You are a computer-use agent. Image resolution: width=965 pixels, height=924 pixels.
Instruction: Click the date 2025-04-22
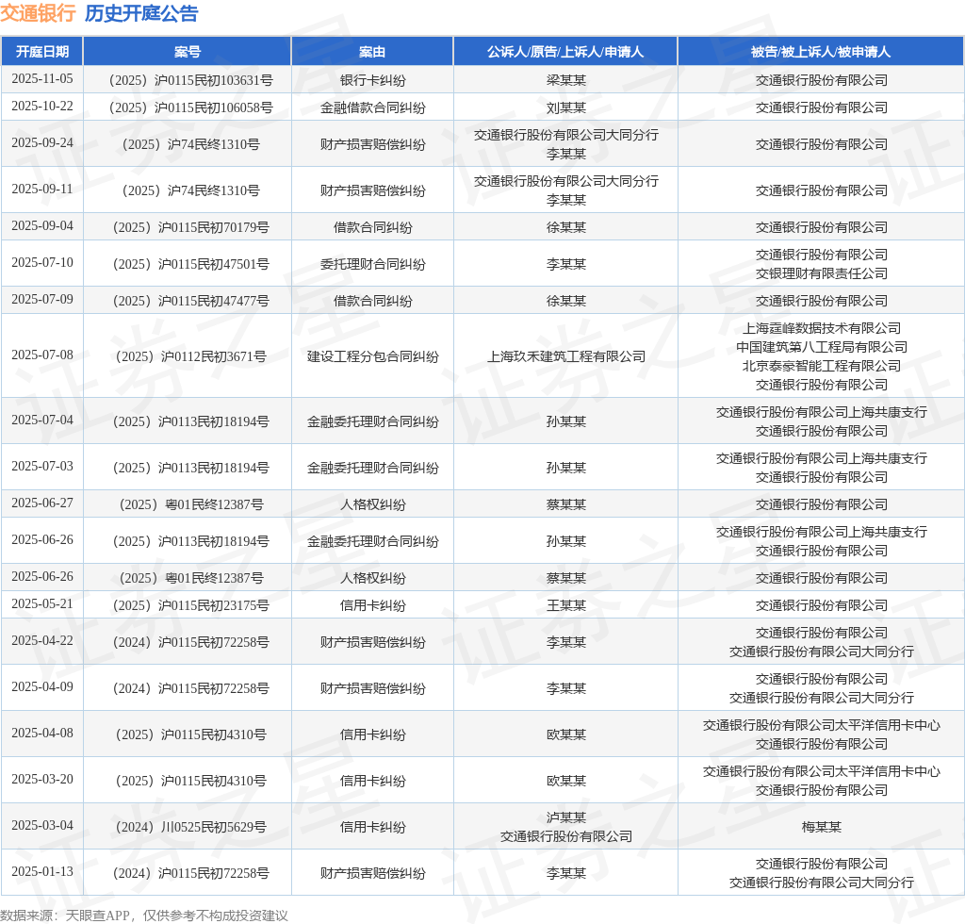41,641
